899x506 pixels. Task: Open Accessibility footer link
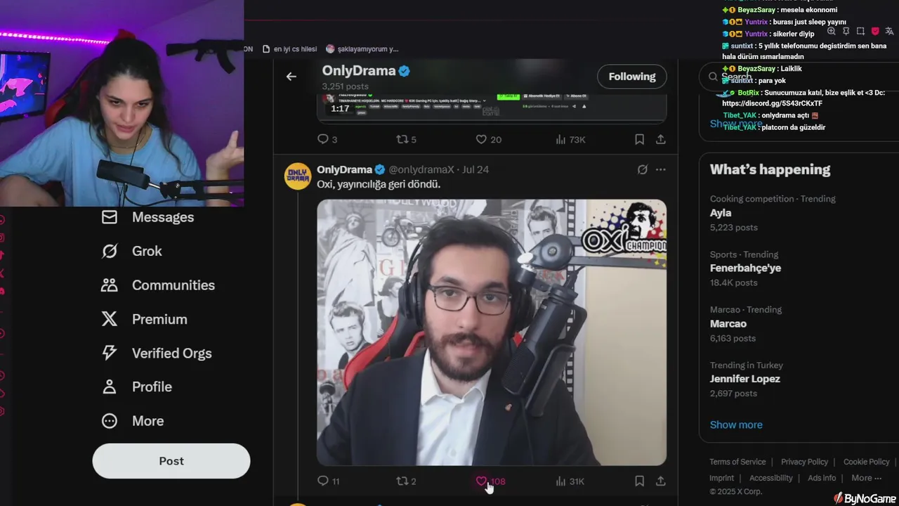tap(770, 478)
